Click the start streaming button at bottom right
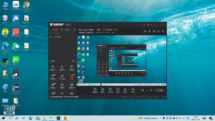 (x=159, y=90)
